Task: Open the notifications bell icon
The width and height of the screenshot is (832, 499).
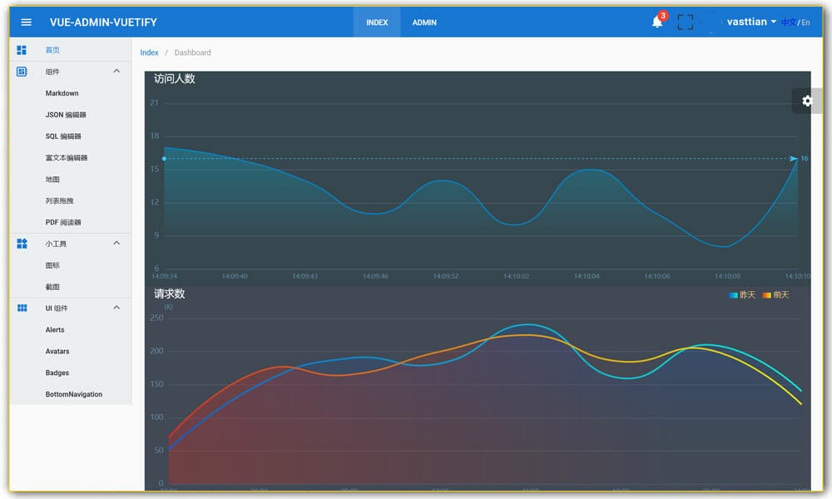Action: (656, 22)
